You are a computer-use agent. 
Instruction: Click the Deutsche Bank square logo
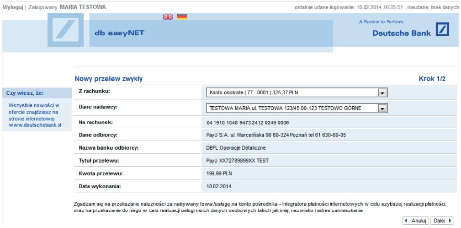pos(442,29)
